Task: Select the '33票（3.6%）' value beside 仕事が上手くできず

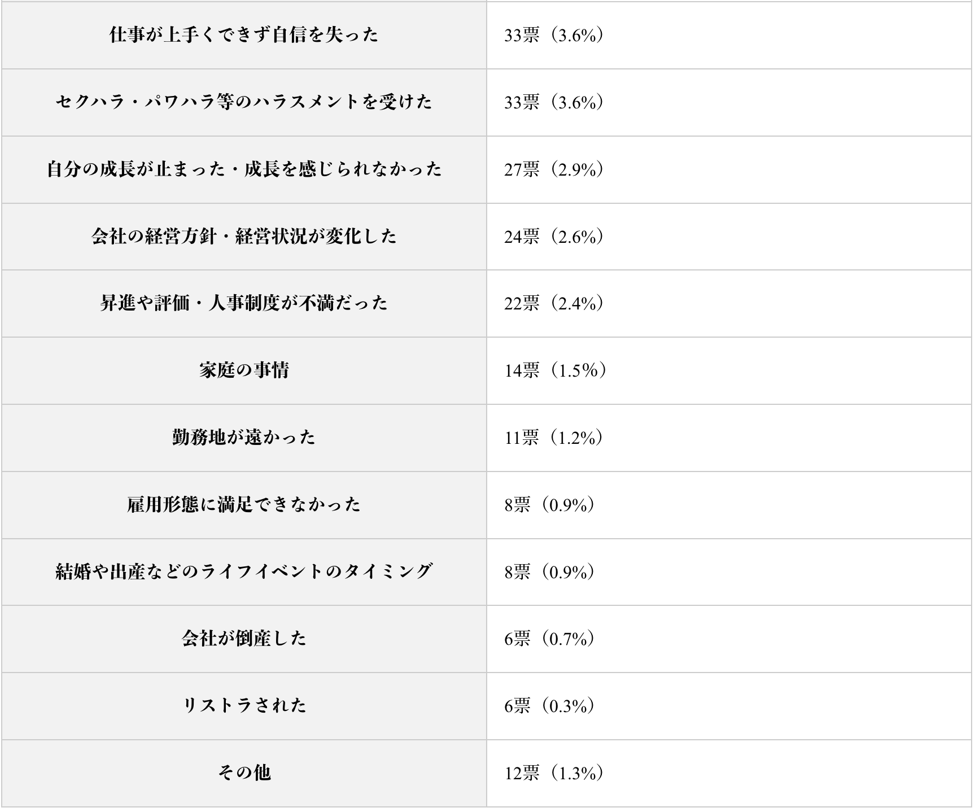Action: pyautogui.click(x=554, y=36)
